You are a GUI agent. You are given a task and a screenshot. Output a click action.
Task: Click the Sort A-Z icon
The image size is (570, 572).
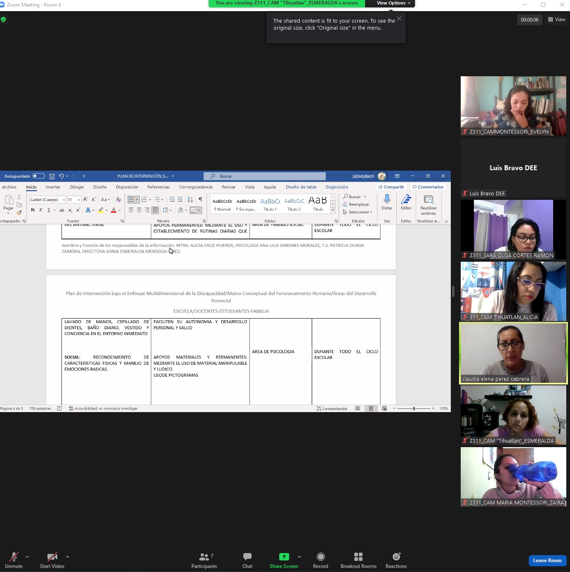tap(190, 199)
